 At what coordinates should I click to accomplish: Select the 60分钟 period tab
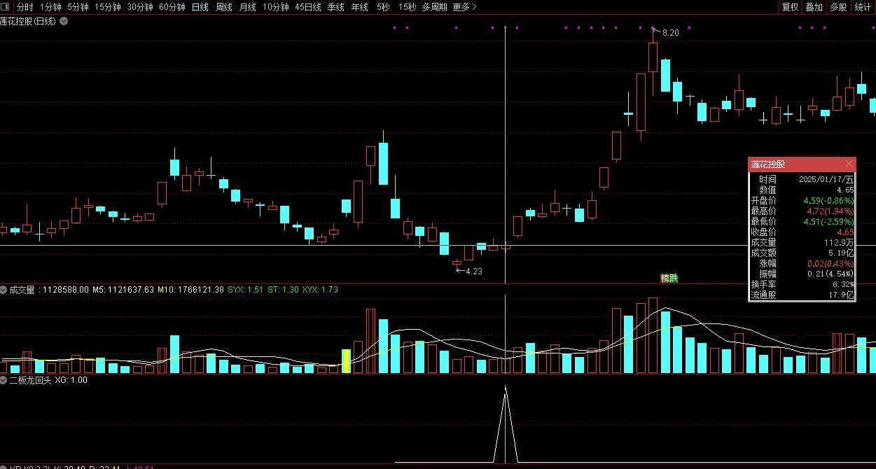(172, 7)
